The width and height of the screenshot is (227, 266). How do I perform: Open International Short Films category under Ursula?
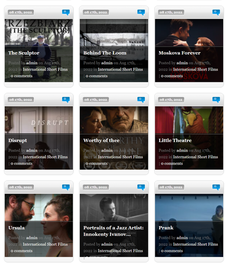click(x=45, y=244)
